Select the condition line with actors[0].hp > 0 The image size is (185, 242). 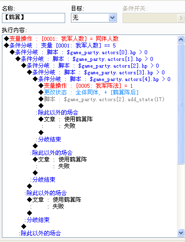pos(79,52)
